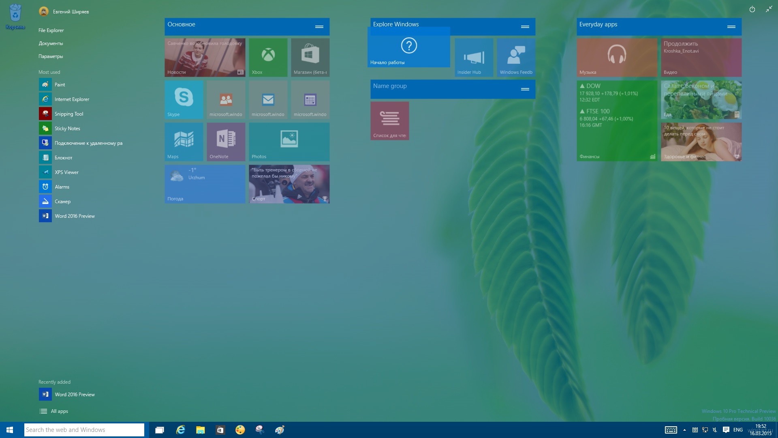The width and height of the screenshot is (778, 438).
Task: Click the Search the web and Windows box
Action: [x=84, y=430]
